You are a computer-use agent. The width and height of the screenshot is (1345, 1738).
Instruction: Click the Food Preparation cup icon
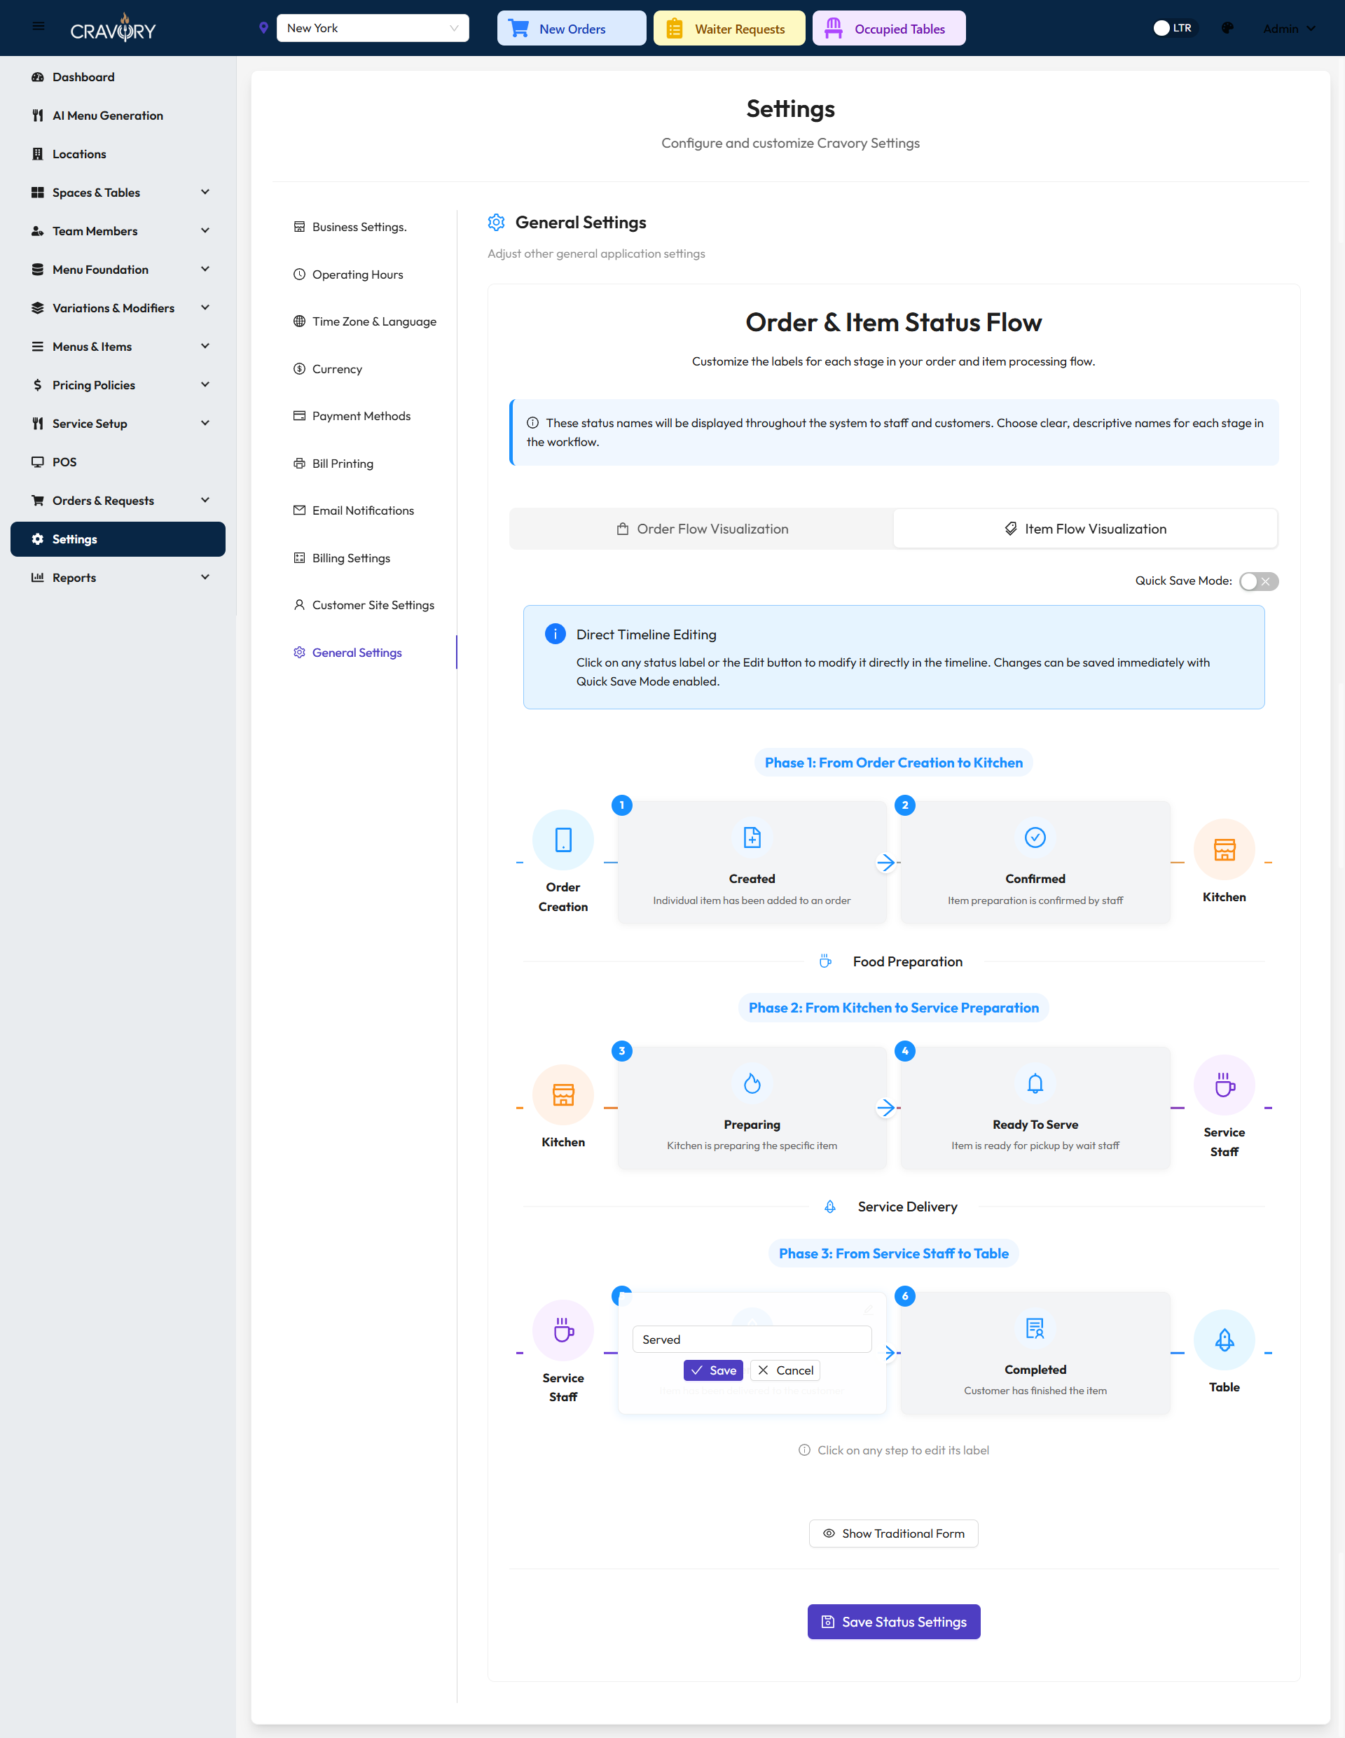[x=825, y=961]
